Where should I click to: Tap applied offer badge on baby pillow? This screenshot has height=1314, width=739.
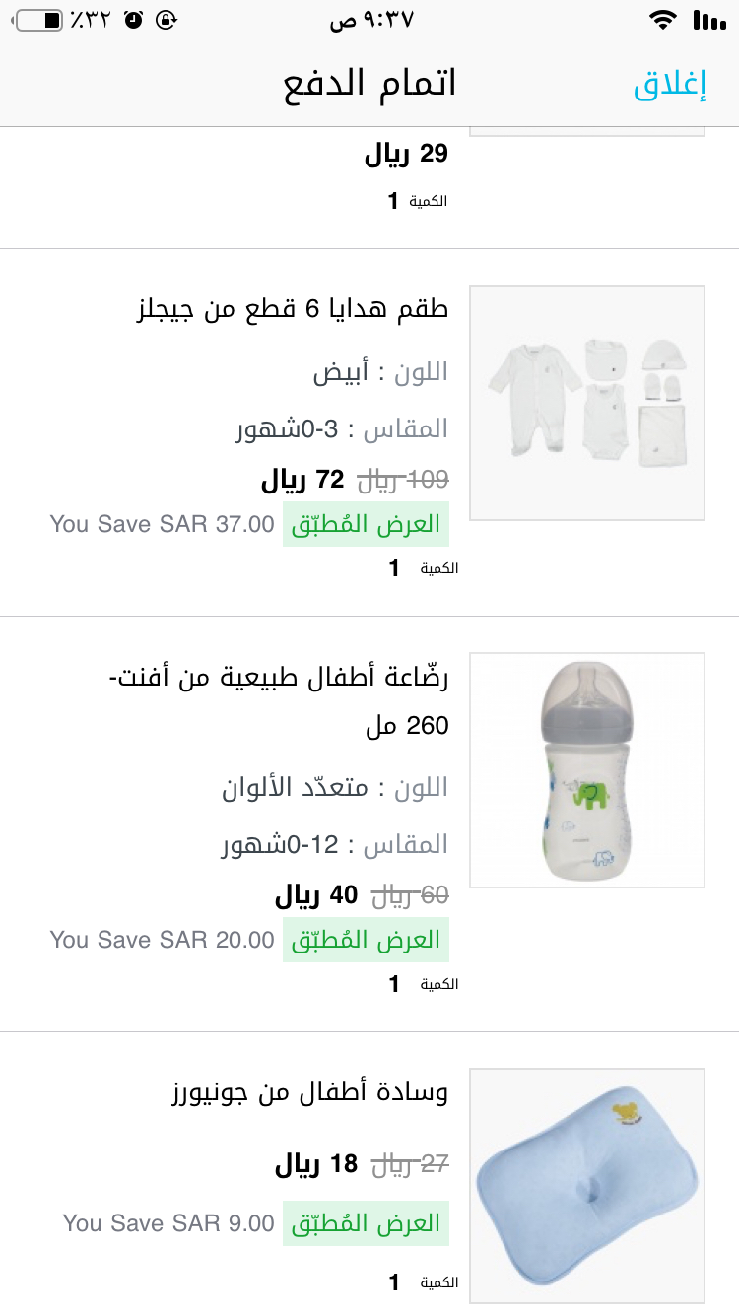[366, 1223]
